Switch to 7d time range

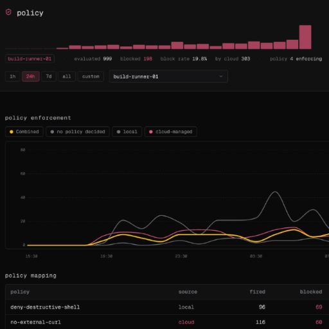(49, 76)
